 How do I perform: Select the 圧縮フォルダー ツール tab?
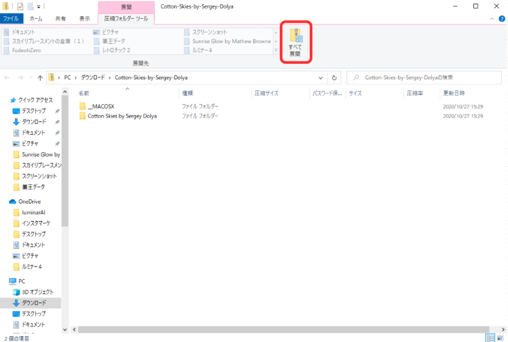tap(126, 19)
